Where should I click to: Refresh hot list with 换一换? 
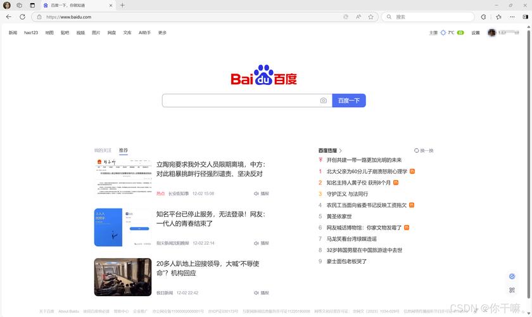coord(424,150)
